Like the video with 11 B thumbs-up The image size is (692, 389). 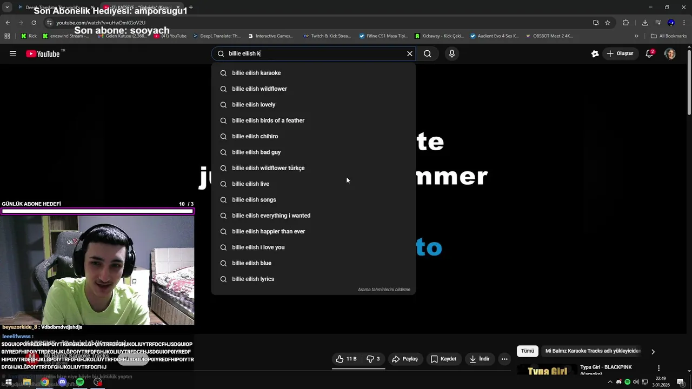[x=346, y=359]
